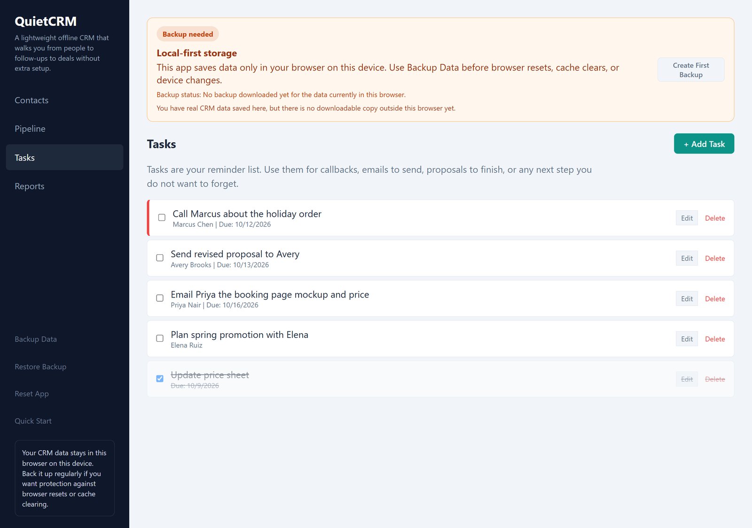
Task: Click 'Avery Brooks | Due: 10/13/2026' text
Action: coord(220,265)
